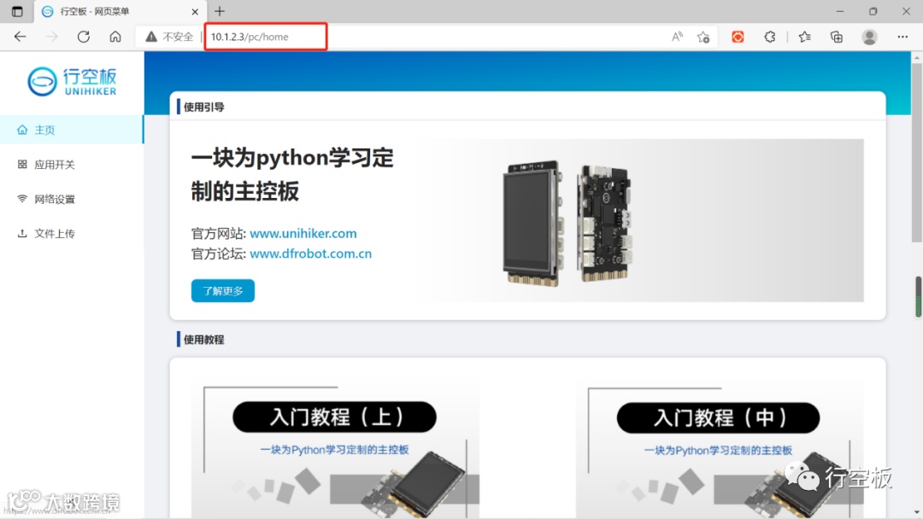Open browser settings and more menu

pyautogui.click(x=902, y=37)
